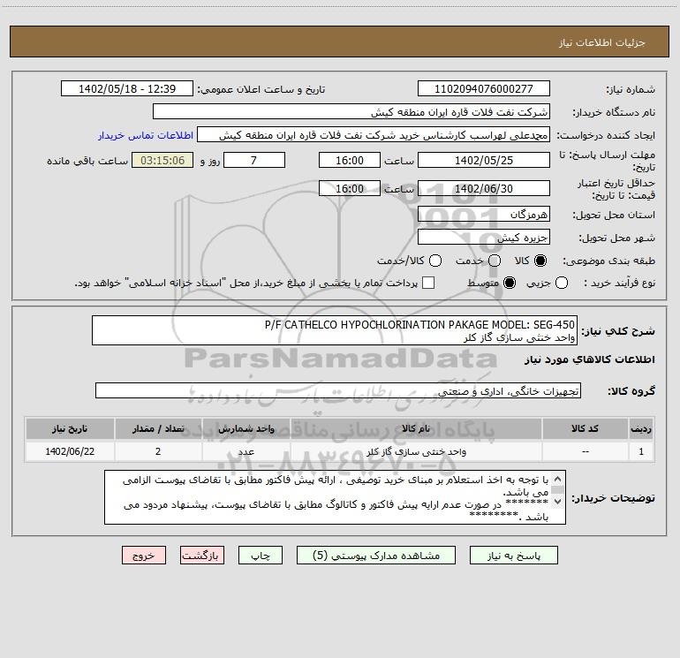Click the announcement date 1402/05/18 - 12:39 field

(x=127, y=89)
